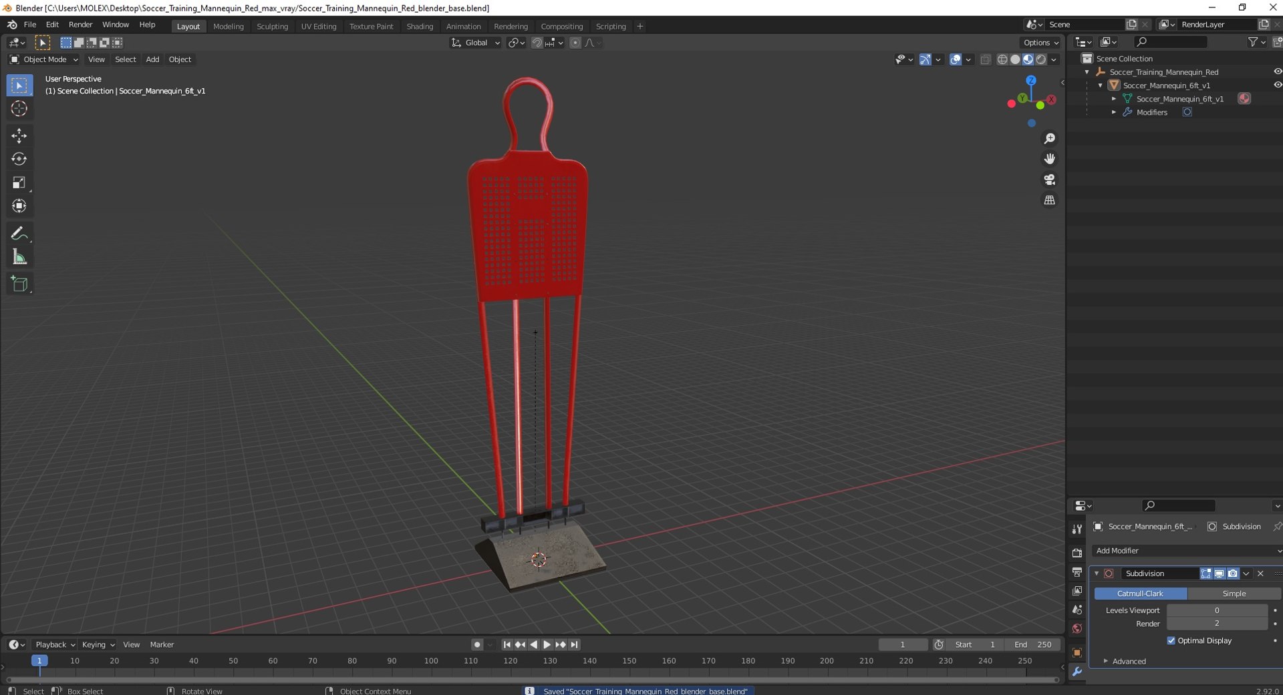The width and height of the screenshot is (1283, 695).
Task: Toggle the camera view icon
Action: coord(1050,180)
